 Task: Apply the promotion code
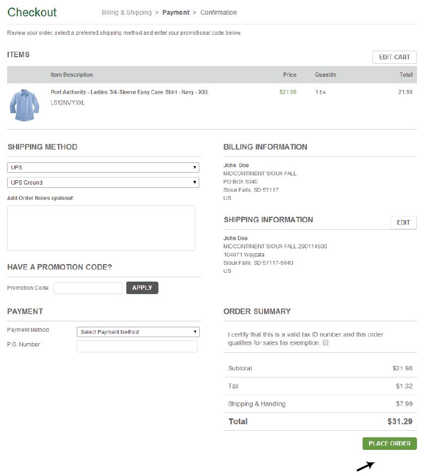[x=142, y=288]
